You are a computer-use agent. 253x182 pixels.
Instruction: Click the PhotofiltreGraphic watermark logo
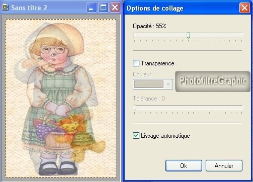213,81
